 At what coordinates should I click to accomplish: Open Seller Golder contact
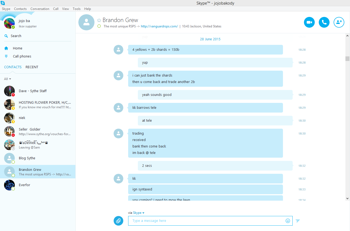[x=38, y=131]
